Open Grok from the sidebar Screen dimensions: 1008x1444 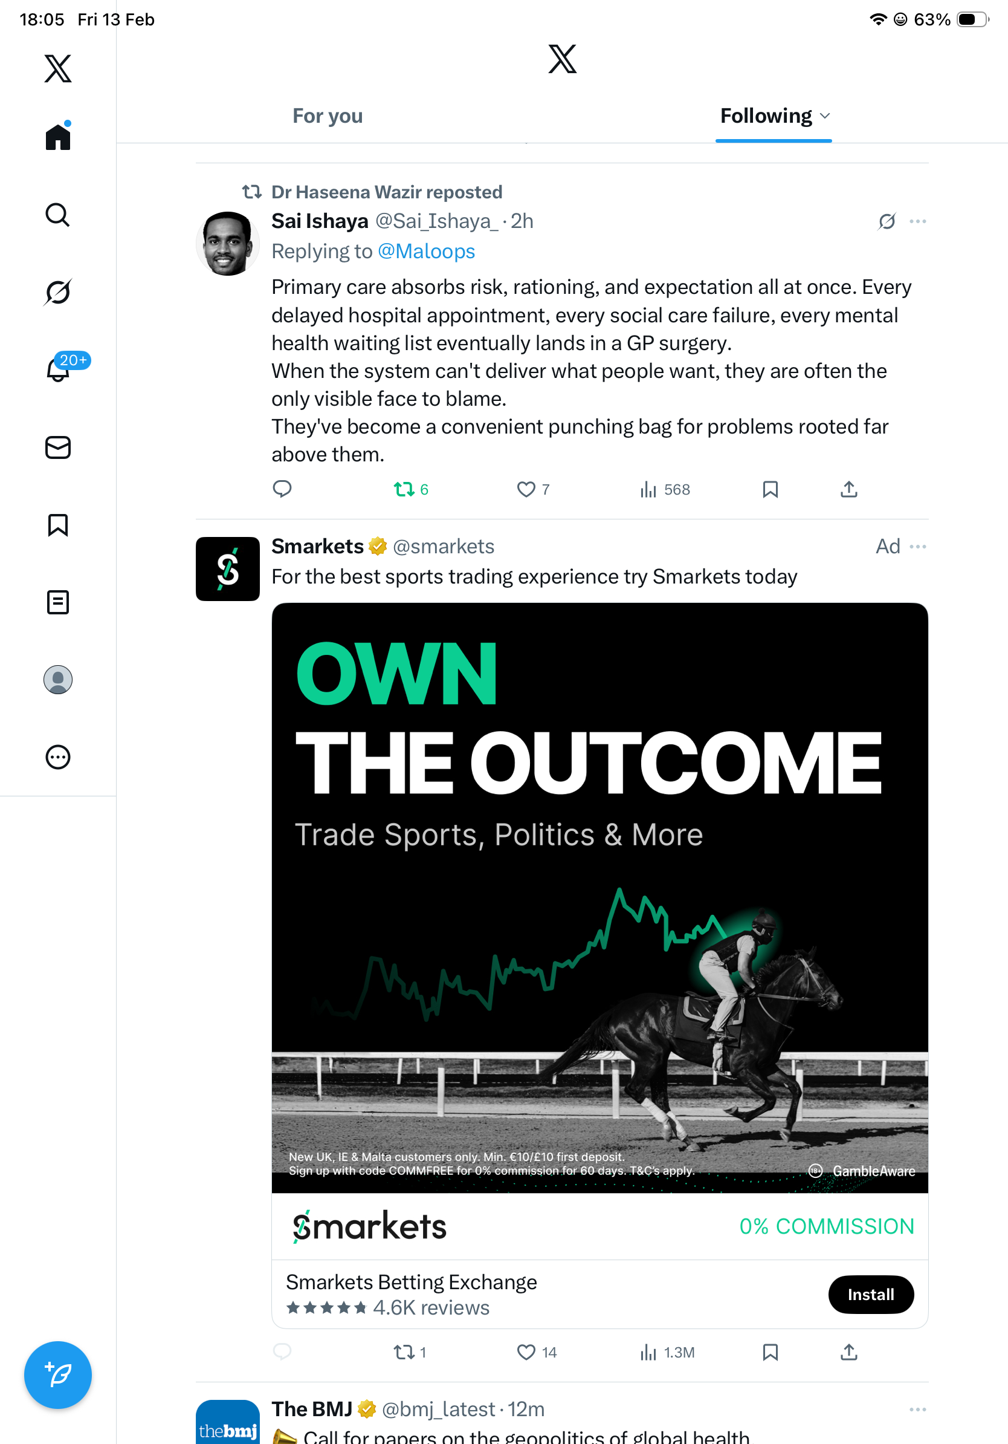(58, 293)
